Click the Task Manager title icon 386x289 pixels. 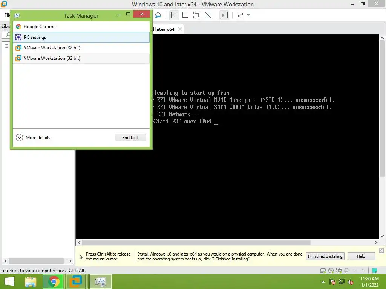click(17, 16)
